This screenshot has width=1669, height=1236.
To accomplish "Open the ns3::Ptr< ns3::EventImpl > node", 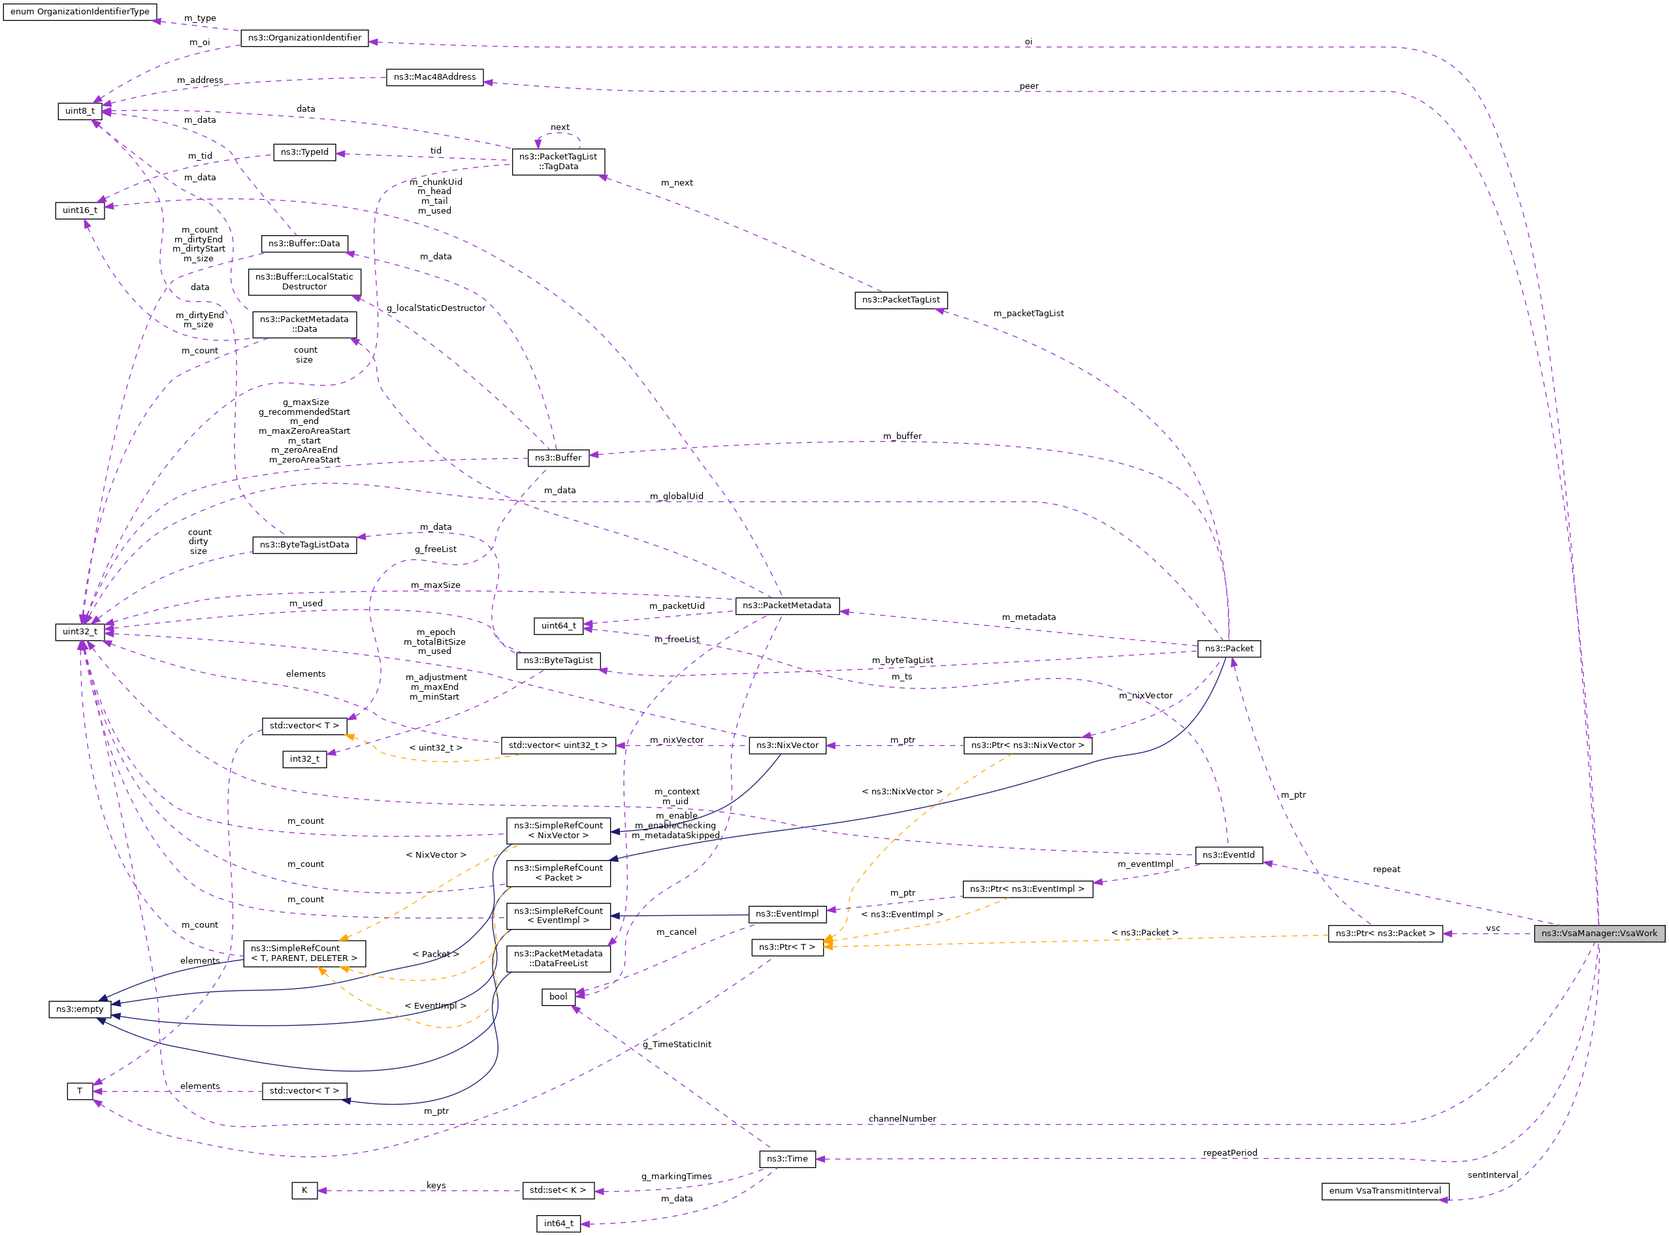I will tap(1027, 889).
